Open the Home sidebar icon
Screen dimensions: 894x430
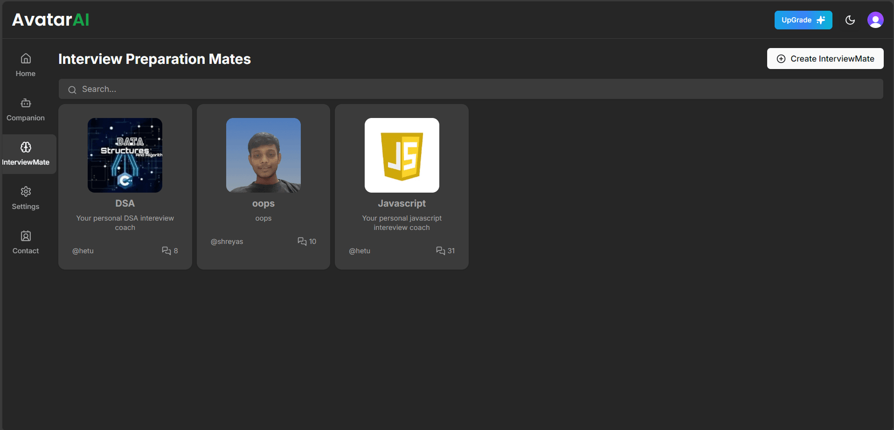click(26, 58)
